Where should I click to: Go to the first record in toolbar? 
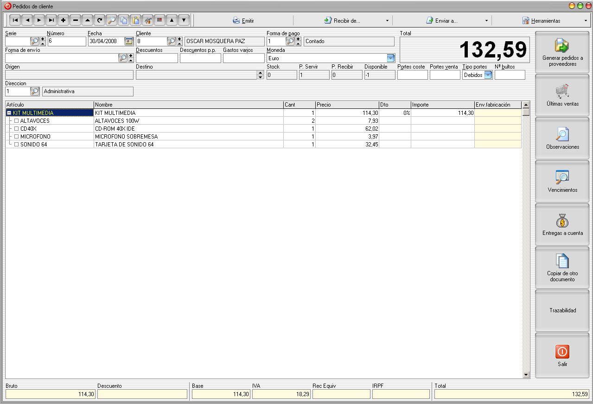tap(15, 20)
